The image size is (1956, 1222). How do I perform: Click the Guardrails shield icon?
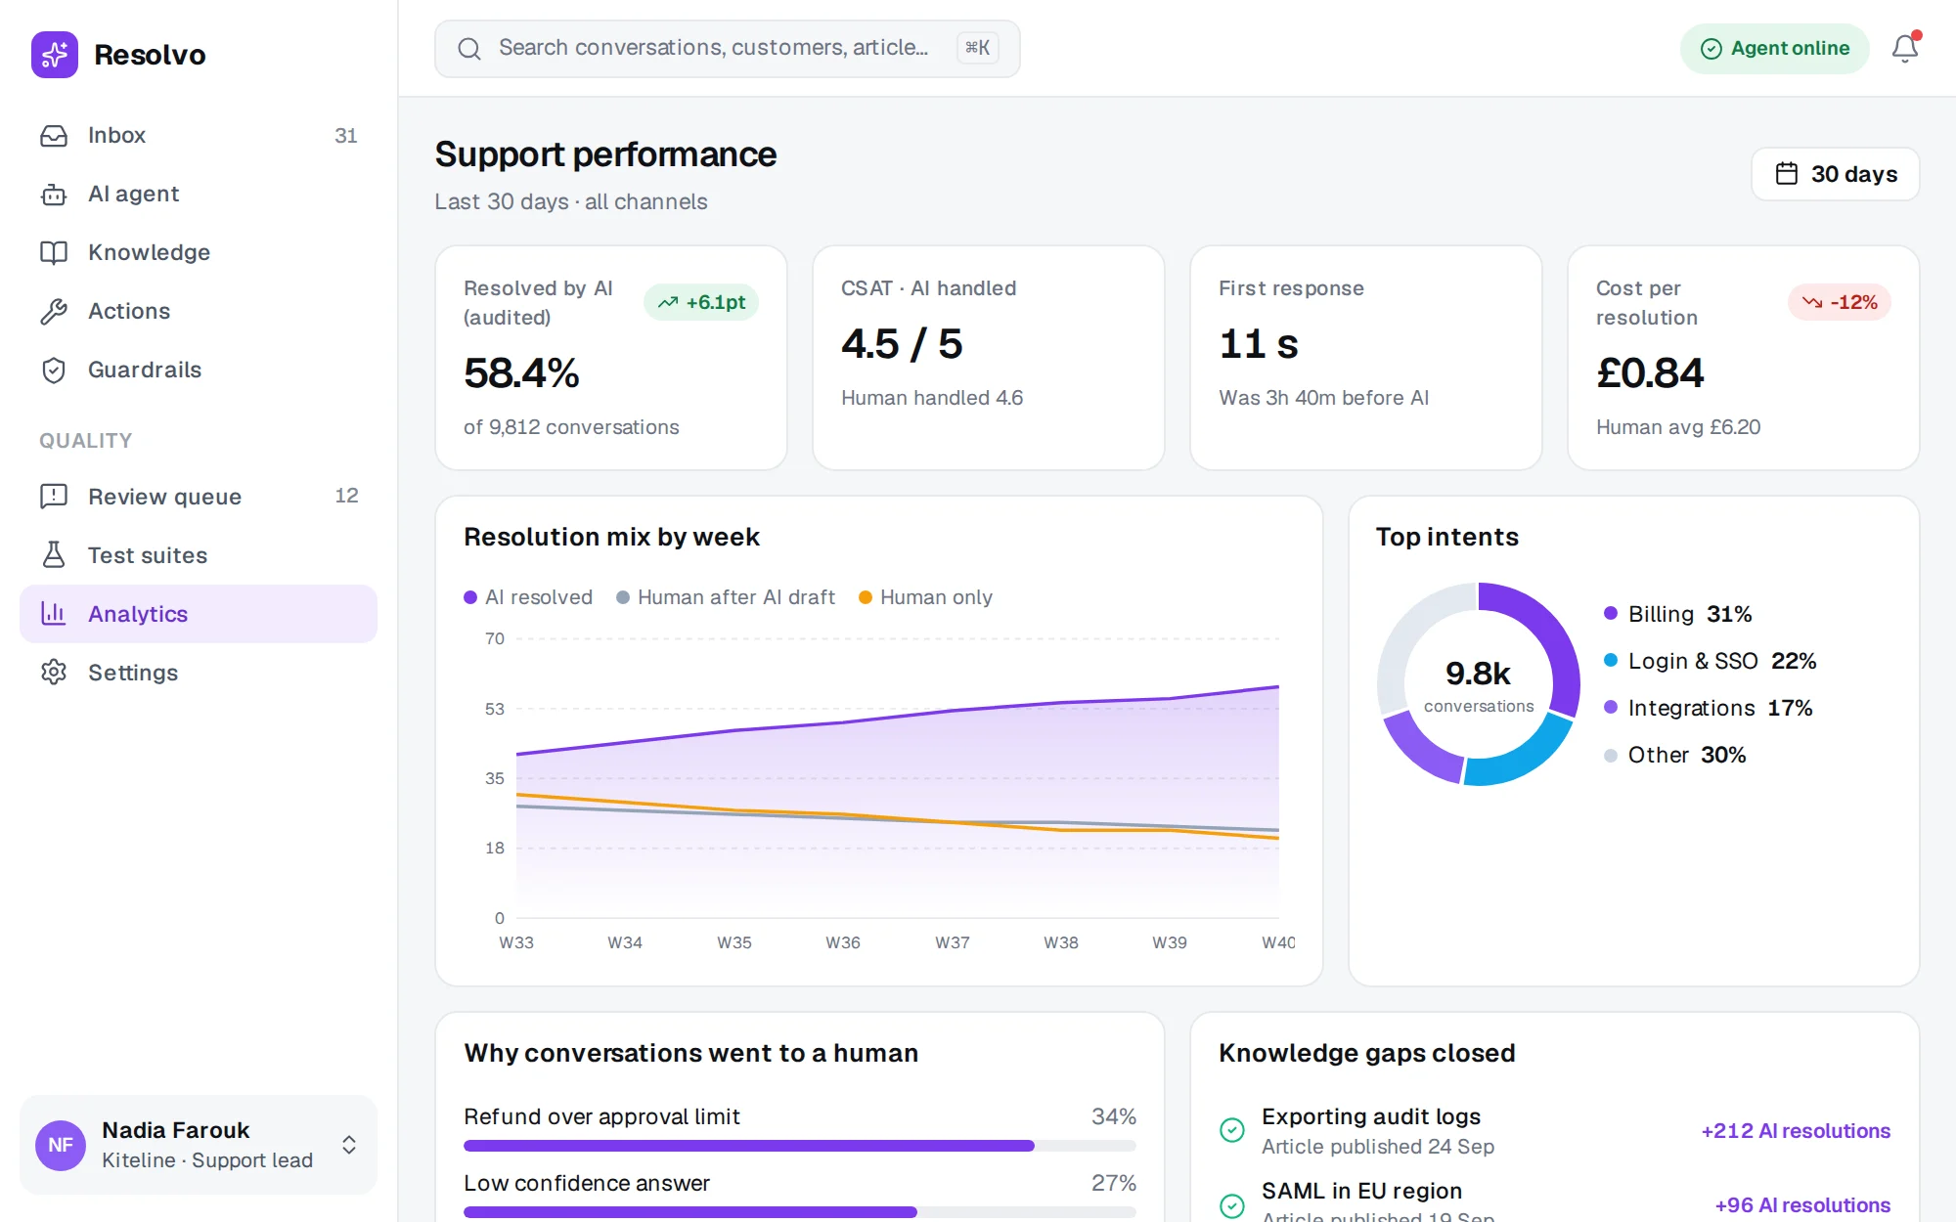tap(54, 371)
